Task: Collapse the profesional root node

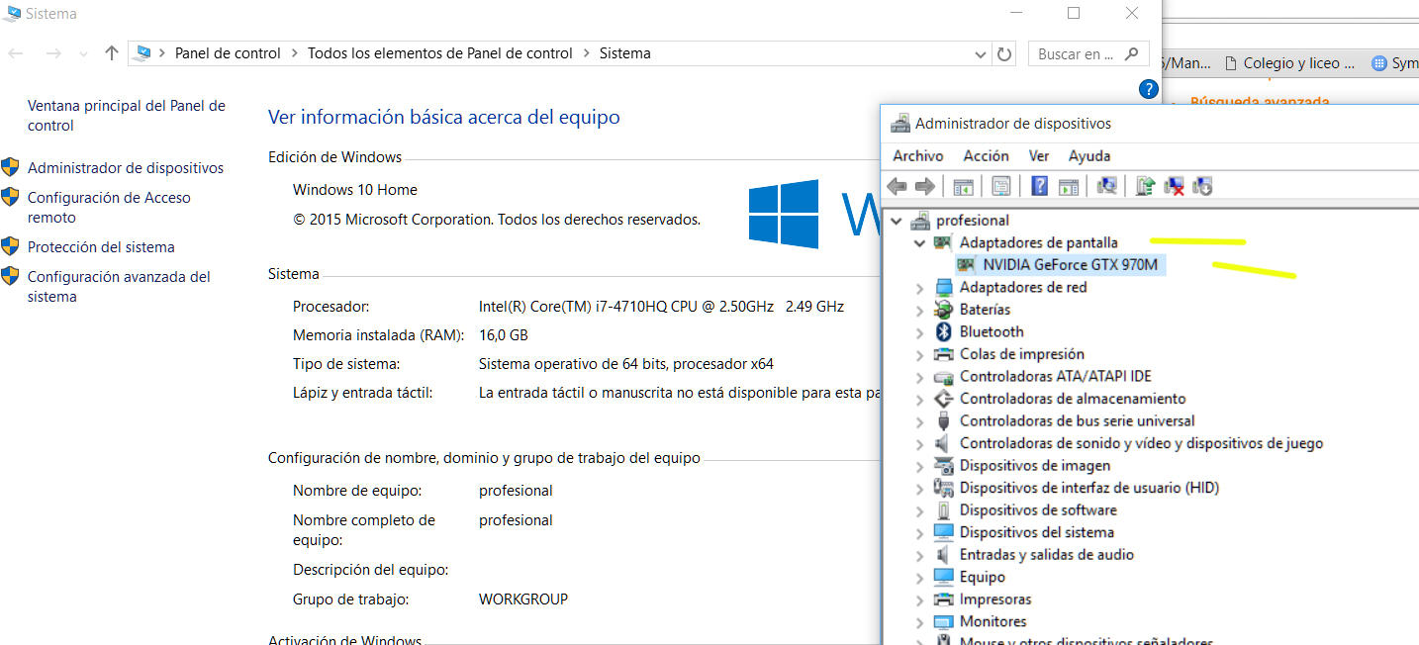Action: (x=897, y=221)
